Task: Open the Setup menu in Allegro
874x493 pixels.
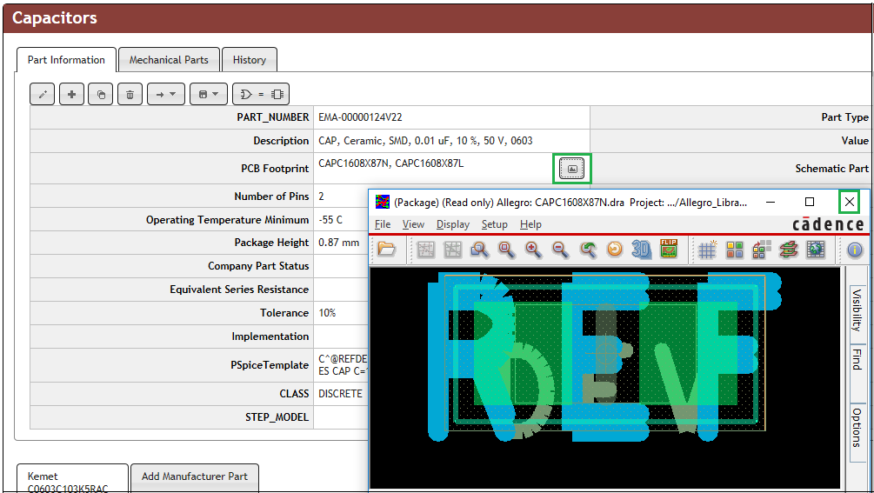Action: click(x=495, y=224)
